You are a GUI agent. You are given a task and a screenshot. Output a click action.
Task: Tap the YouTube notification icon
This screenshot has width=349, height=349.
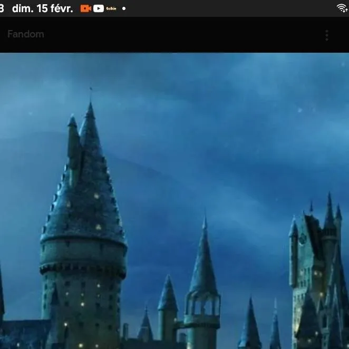pyautogui.click(x=99, y=8)
